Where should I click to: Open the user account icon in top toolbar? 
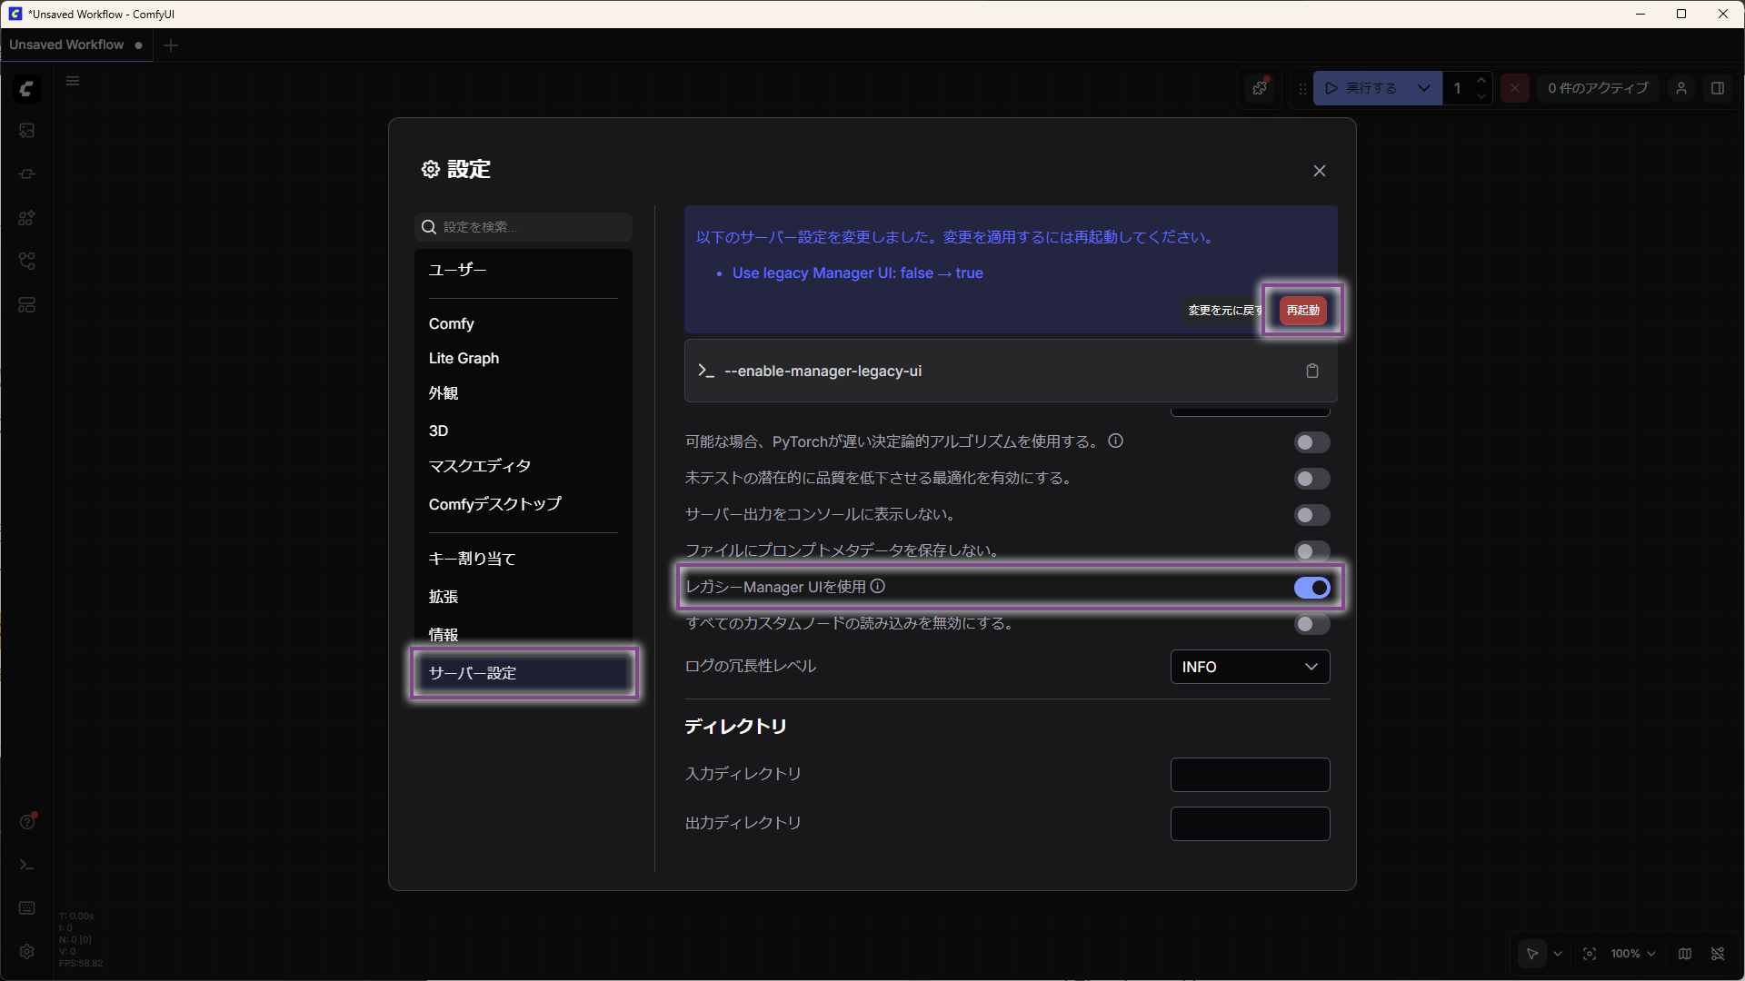(1680, 88)
